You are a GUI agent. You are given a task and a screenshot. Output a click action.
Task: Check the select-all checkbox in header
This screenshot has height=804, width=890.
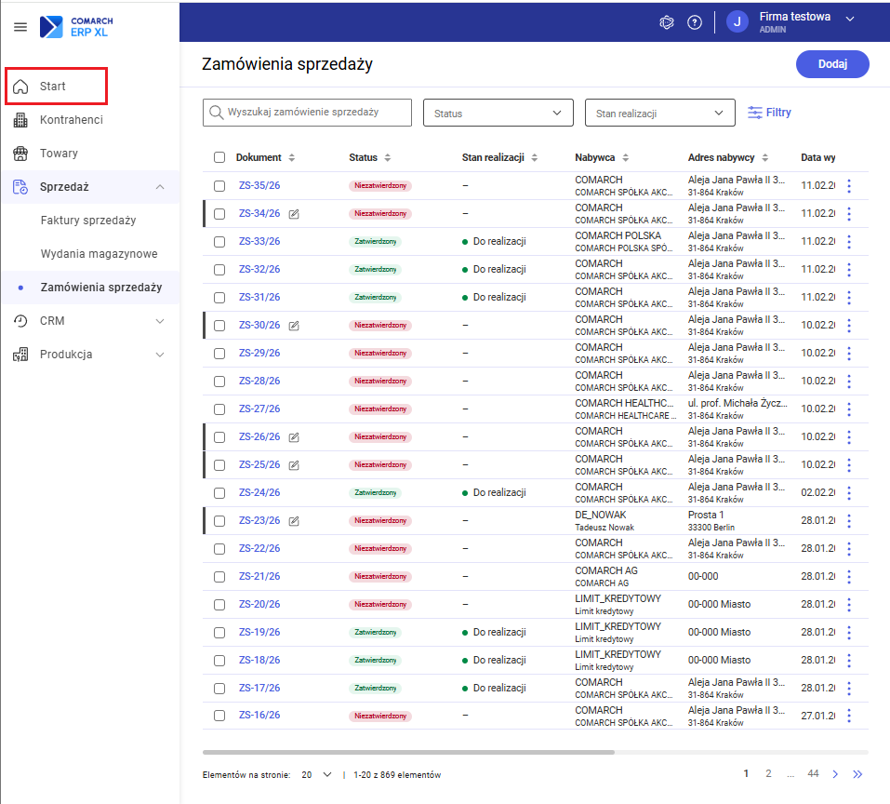pos(219,158)
